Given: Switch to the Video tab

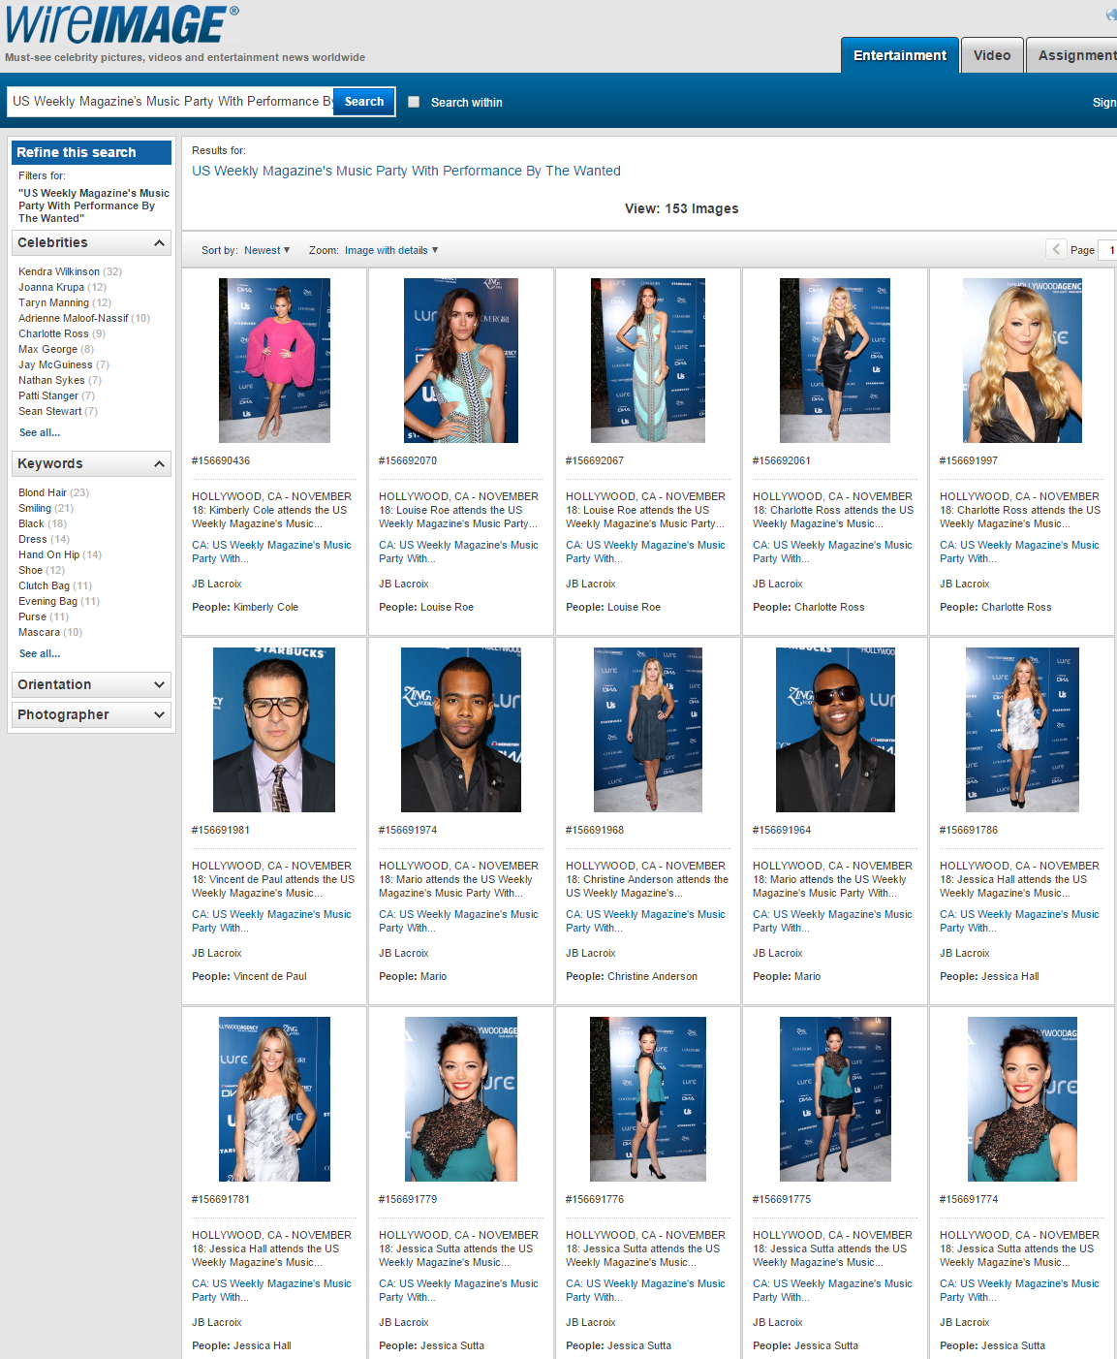Looking at the screenshot, I should pos(991,55).
